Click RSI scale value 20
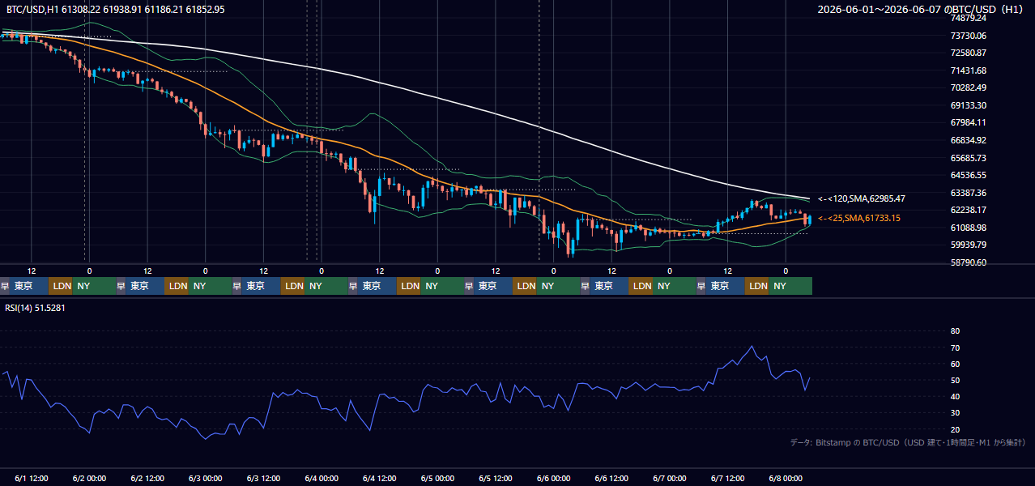1035x486 pixels. point(955,429)
